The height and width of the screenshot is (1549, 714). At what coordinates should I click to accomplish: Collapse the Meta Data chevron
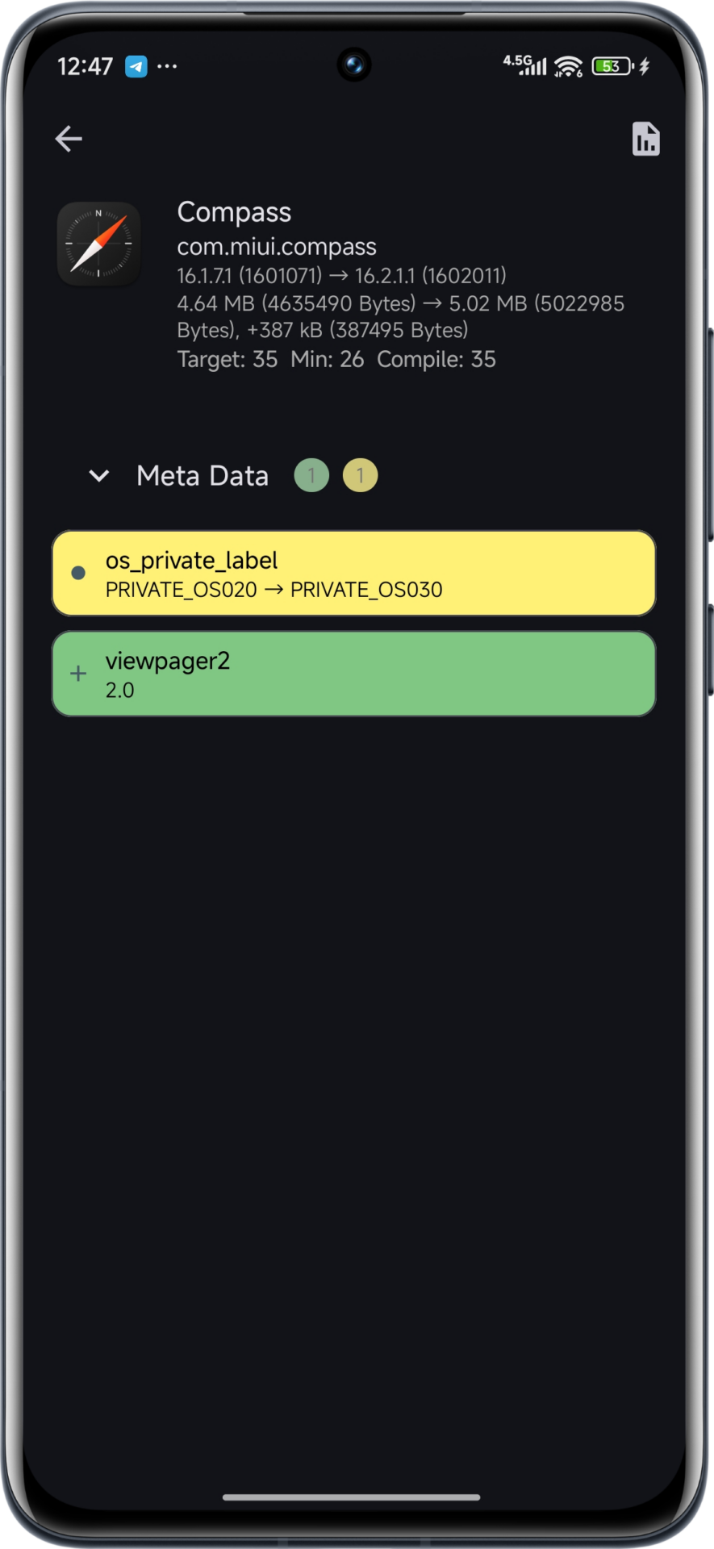[99, 476]
